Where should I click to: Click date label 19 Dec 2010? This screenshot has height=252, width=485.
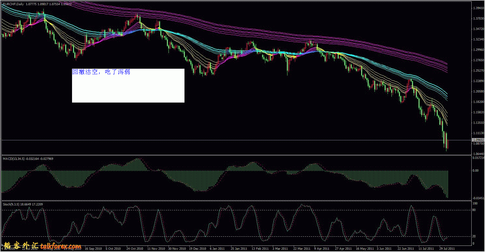(198, 248)
